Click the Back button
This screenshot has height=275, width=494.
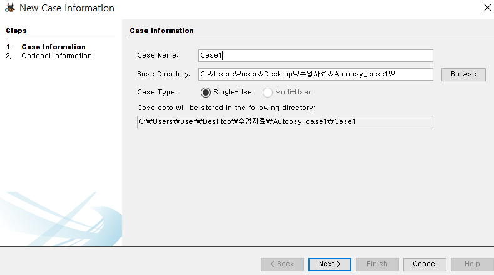click(282, 264)
